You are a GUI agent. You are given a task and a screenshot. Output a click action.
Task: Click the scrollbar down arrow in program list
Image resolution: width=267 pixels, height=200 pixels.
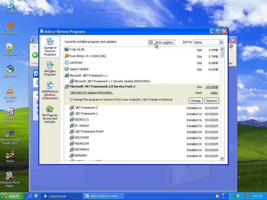point(222,159)
